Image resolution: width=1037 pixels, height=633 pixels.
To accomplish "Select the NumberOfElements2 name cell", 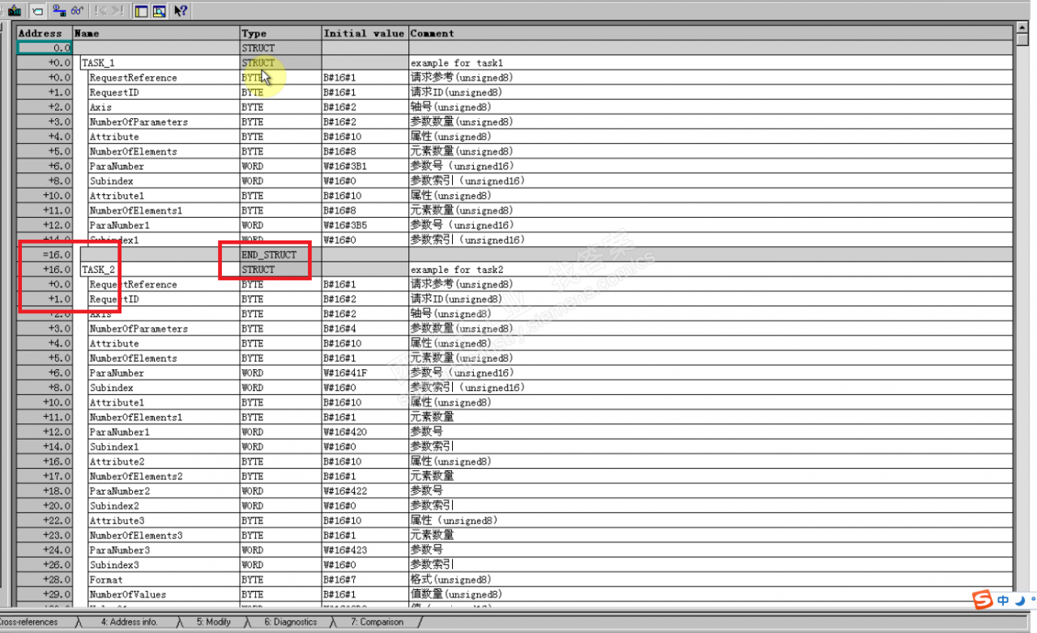I will [164, 477].
